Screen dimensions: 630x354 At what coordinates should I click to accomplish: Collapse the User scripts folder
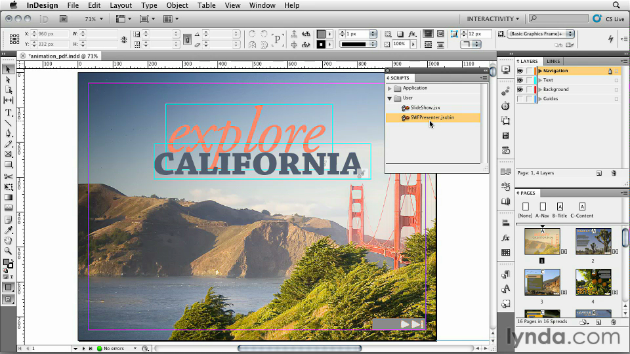click(x=389, y=98)
